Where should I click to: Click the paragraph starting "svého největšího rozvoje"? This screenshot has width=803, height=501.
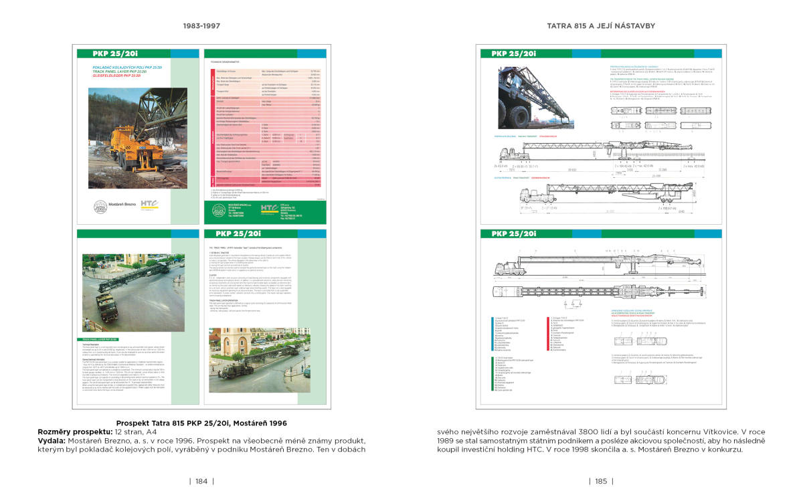click(x=601, y=440)
